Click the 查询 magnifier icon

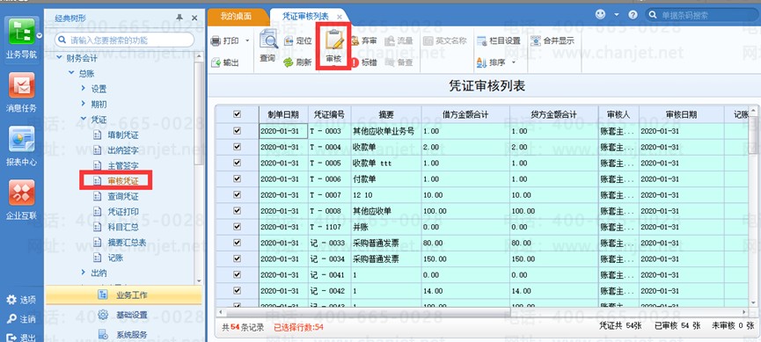pyautogui.click(x=268, y=40)
